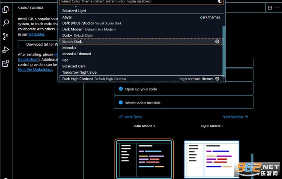Image resolution: width=282 pixels, height=179 pixels.
Task: Open the troubleshoot link
Action: pos(28,59)
